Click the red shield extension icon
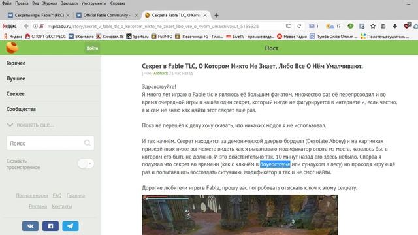The width and height of the screenshot is (418, 235). [x=407, y=25]
